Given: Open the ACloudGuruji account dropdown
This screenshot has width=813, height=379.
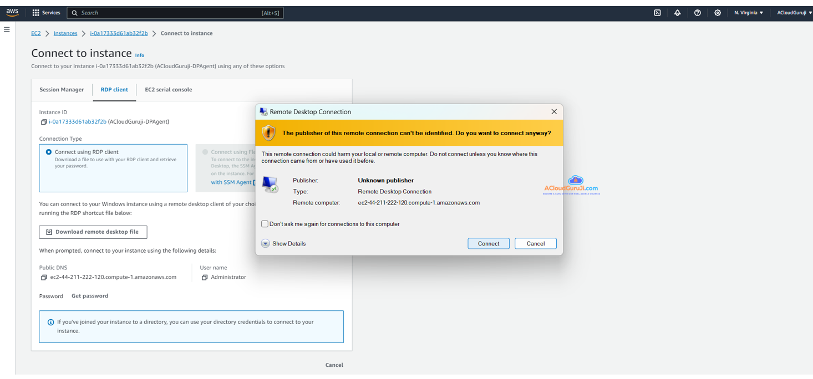Looking at the screenshot, I should coord(794,13).
